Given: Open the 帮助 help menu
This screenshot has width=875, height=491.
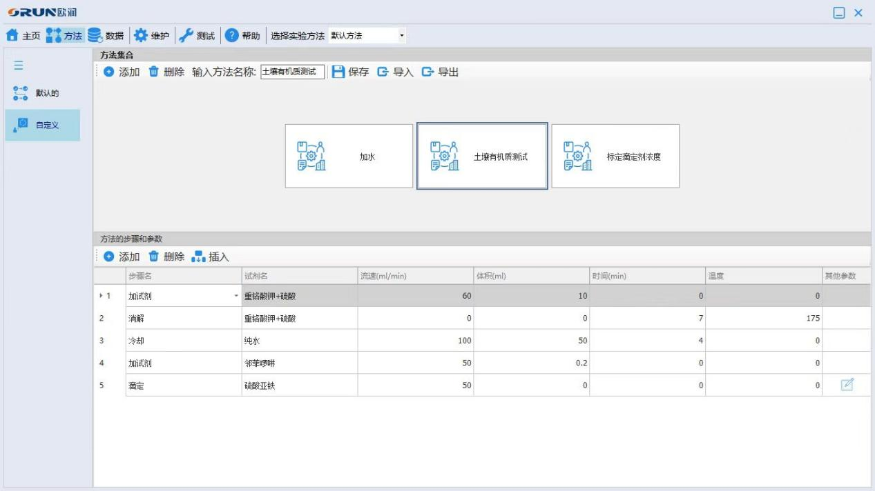Looking at the screenshot, I should click(242, 35).
